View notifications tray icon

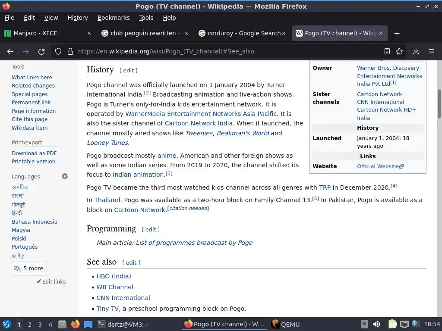point(415,324)
